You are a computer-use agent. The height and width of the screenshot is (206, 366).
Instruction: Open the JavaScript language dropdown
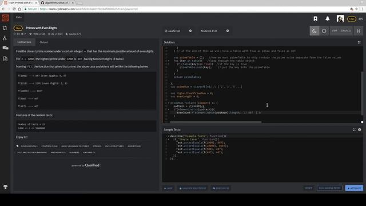178,31
